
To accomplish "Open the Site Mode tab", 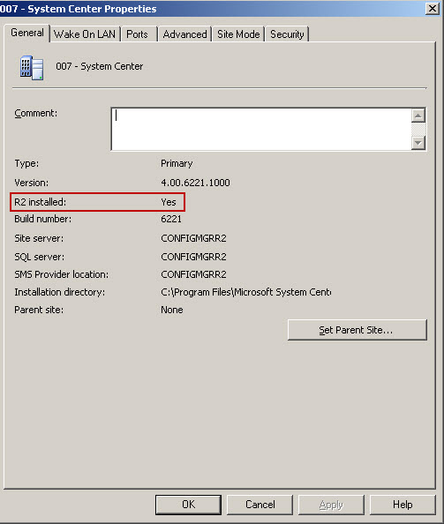I will 238,34.
